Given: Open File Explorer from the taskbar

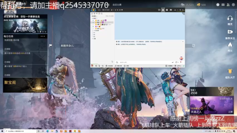Looking at the screenshot, I should 52,131.
